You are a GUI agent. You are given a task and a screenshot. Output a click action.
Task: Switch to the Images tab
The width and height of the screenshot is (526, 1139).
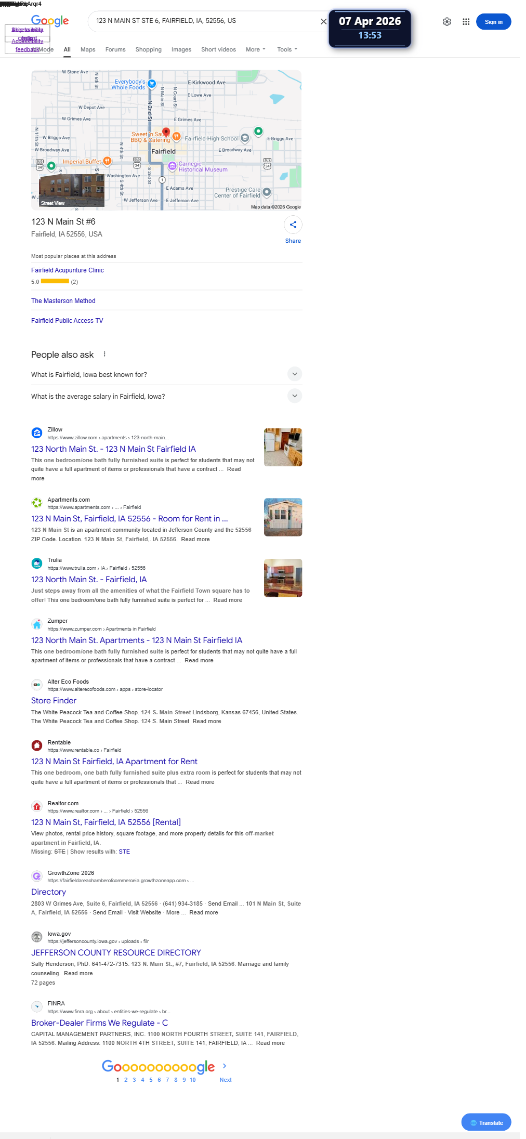pos(181,49)
